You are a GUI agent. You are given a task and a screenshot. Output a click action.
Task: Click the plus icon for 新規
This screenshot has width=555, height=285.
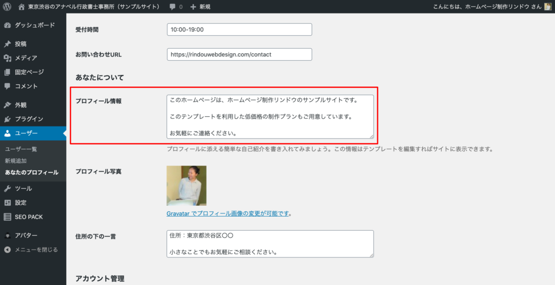click(193, 7)
